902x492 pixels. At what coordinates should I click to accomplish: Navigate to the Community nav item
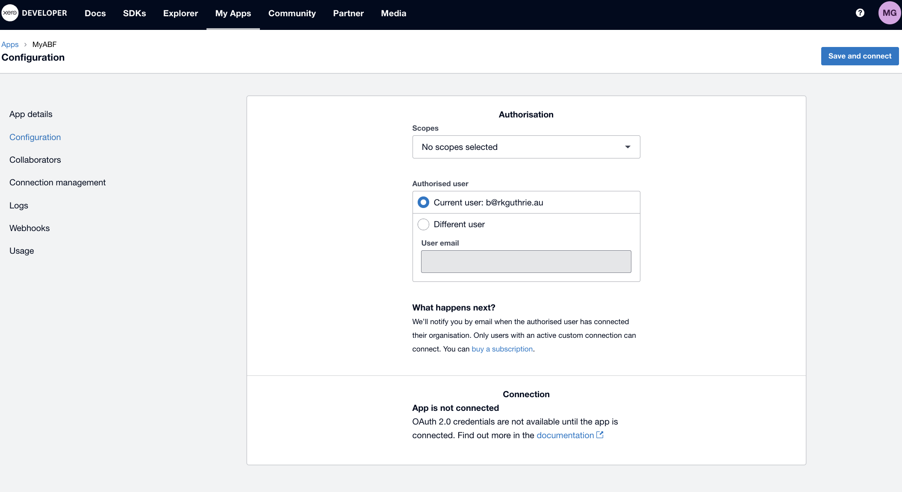(292, 13)
